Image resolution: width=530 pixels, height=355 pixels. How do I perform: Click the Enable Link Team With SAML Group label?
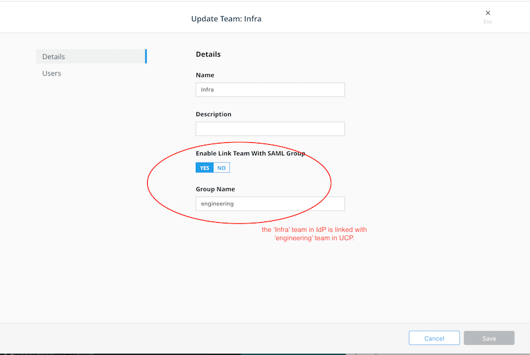point(250,153)
